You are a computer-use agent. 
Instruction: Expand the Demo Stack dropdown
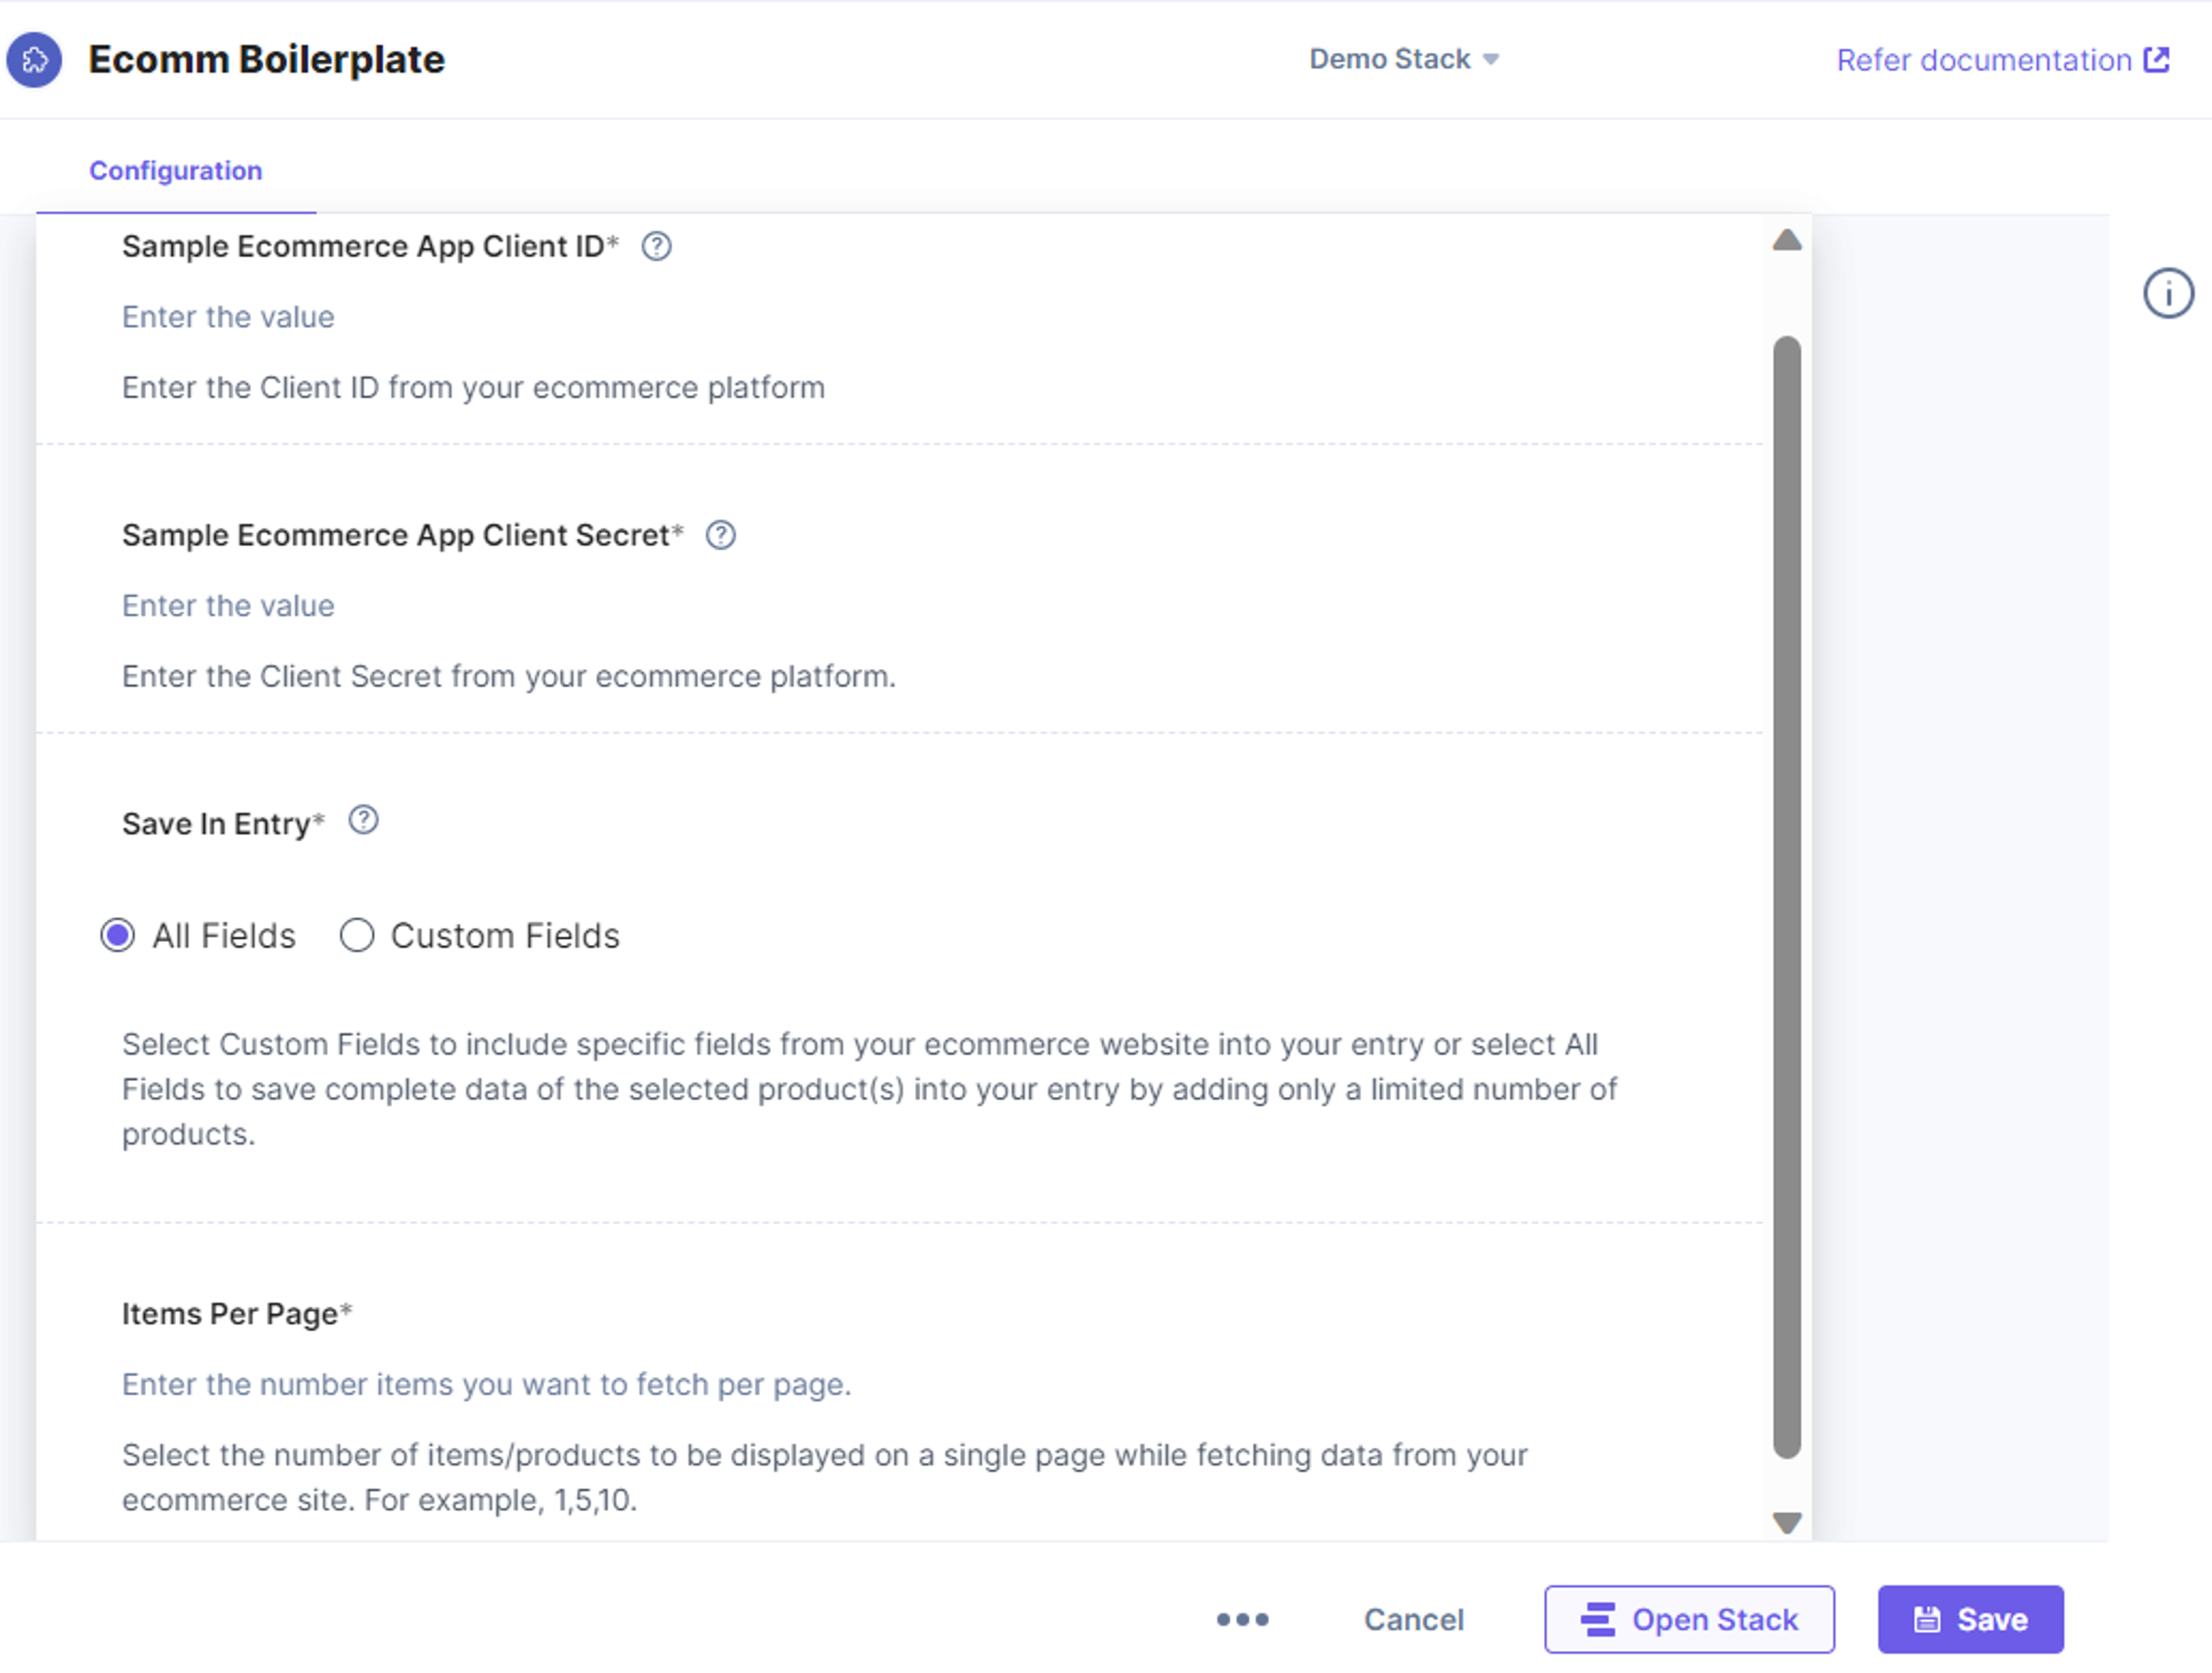1404,59
